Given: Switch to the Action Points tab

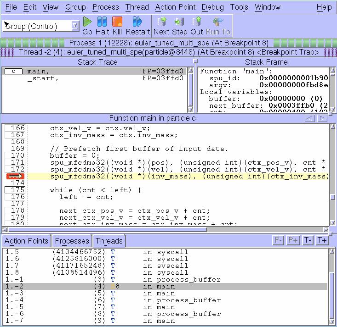Looking at the screenshot, I should pyautogui.click(x=26, y=241).
